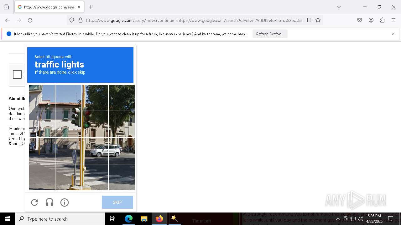401x225 pixels.
Task: Bookmark this page with the star
Action: (318, 20)
